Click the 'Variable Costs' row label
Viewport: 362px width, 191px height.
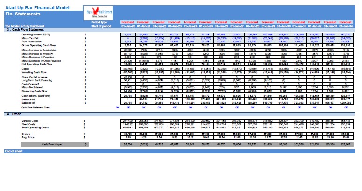coord(30,121)
